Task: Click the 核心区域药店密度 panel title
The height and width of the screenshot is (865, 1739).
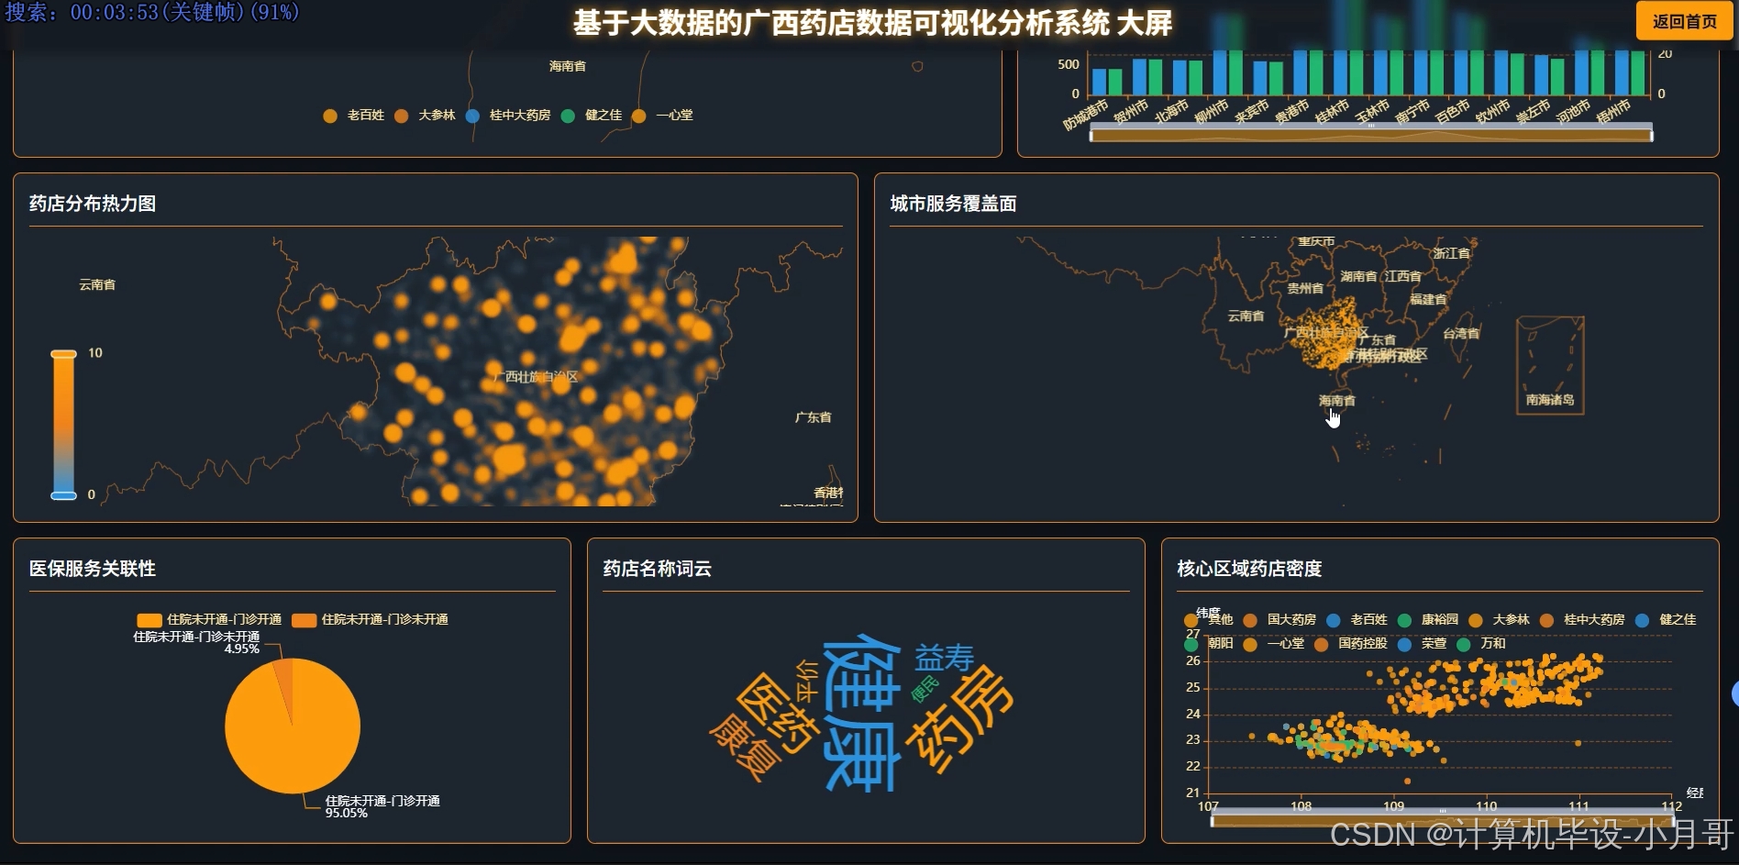Action: (x=1249, y=569)
